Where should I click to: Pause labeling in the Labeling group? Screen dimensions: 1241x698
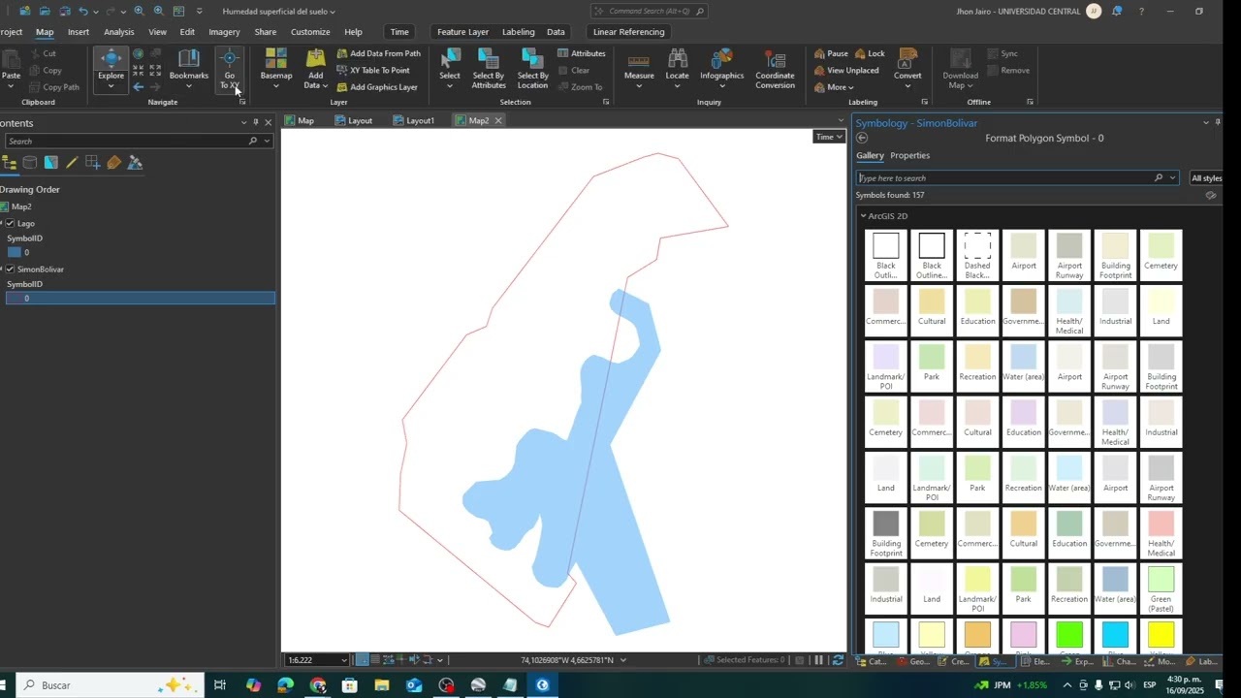point(831,53)
